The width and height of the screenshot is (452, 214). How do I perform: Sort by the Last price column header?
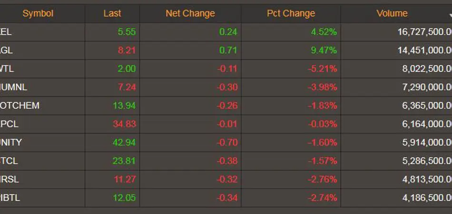tap(112, 14)
